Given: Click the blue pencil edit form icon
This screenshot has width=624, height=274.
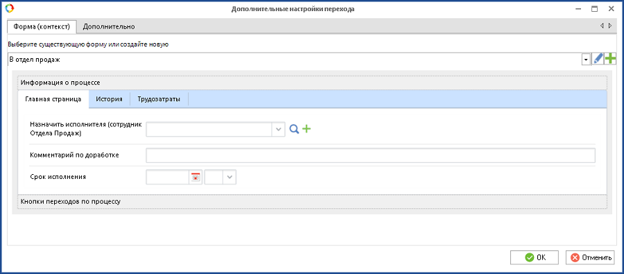Looking at the screenshot, I should click(x=598, y=59).
